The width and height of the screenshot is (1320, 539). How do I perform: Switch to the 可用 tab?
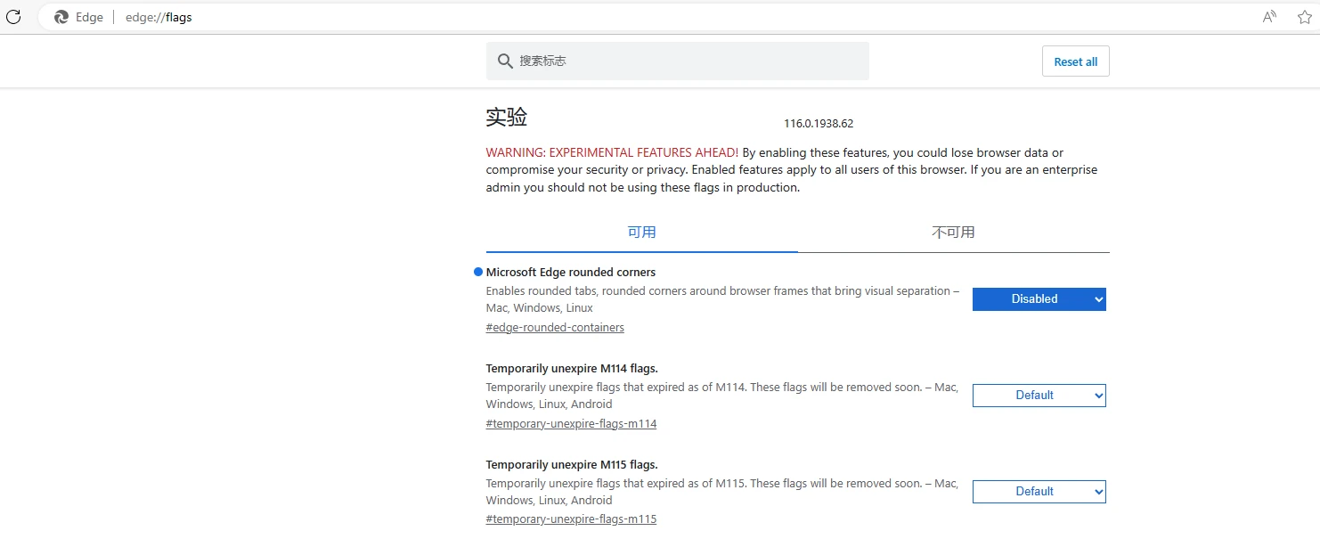tap(641, 233)
